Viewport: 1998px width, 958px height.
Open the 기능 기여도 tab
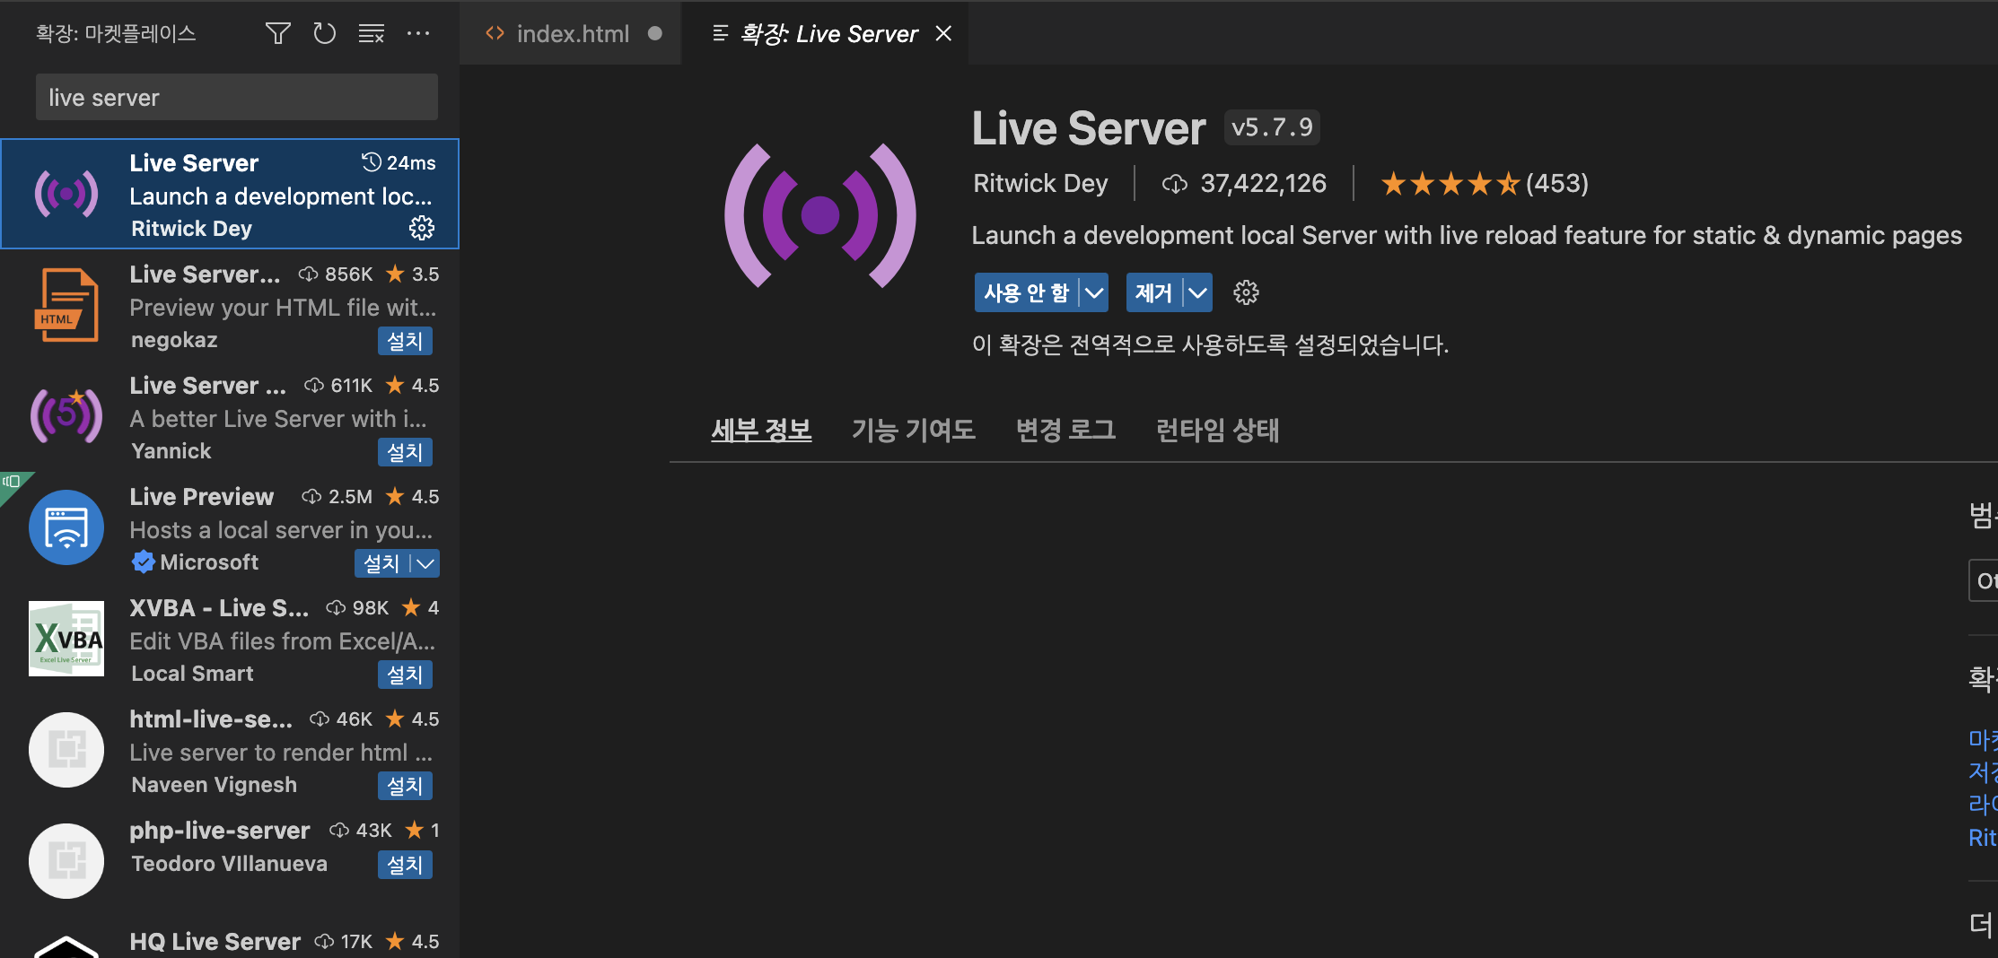tap(913, 430)
